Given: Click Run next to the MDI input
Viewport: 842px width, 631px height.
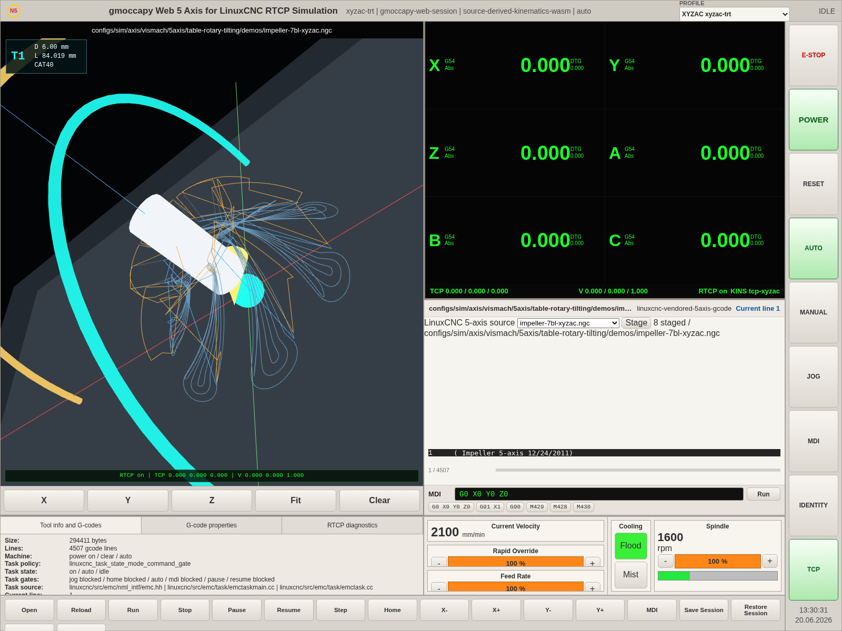Looking at the screenshot, I should click(763, 494).
